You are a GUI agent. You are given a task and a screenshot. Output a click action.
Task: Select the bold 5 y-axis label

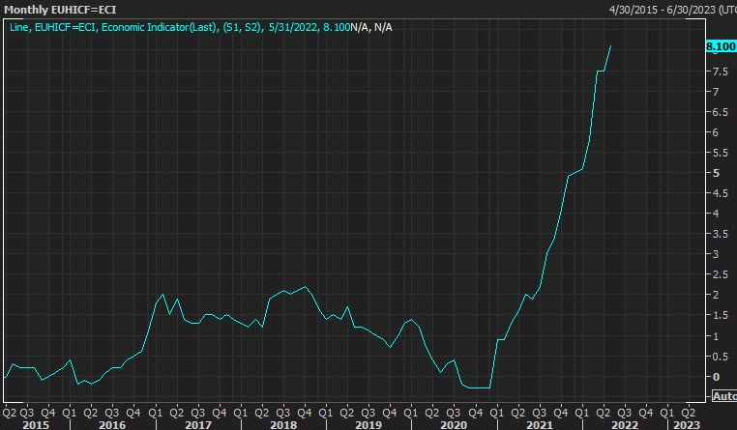pos(716,173)
